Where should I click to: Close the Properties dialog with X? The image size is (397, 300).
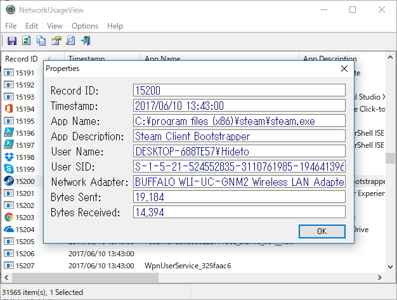344,68
